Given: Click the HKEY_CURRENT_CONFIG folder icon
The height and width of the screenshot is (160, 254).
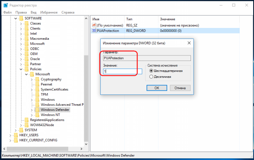Looking at the screenshot, I should click(16, 140).
